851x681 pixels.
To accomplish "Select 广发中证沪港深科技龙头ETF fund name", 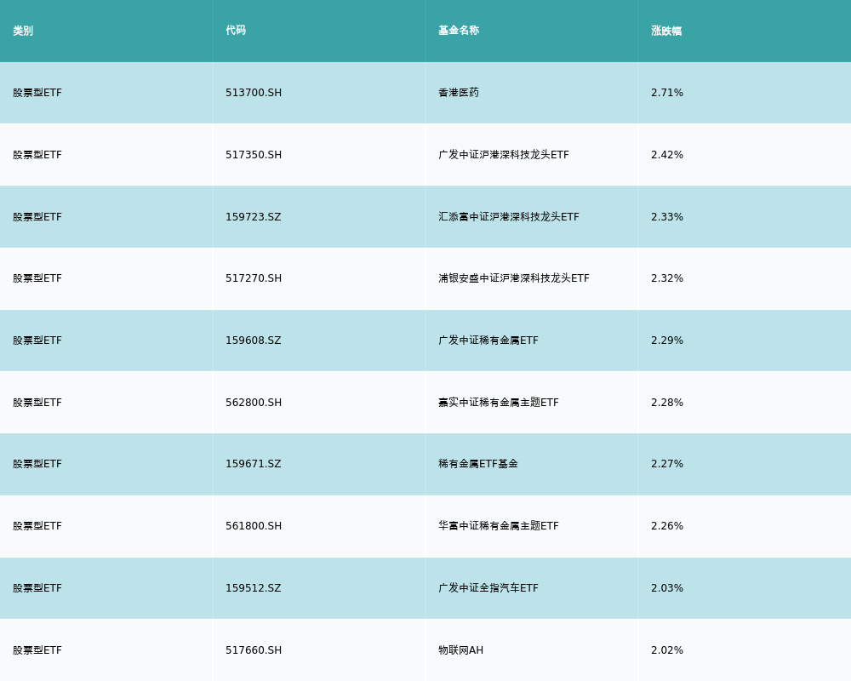I will point(504,155).
